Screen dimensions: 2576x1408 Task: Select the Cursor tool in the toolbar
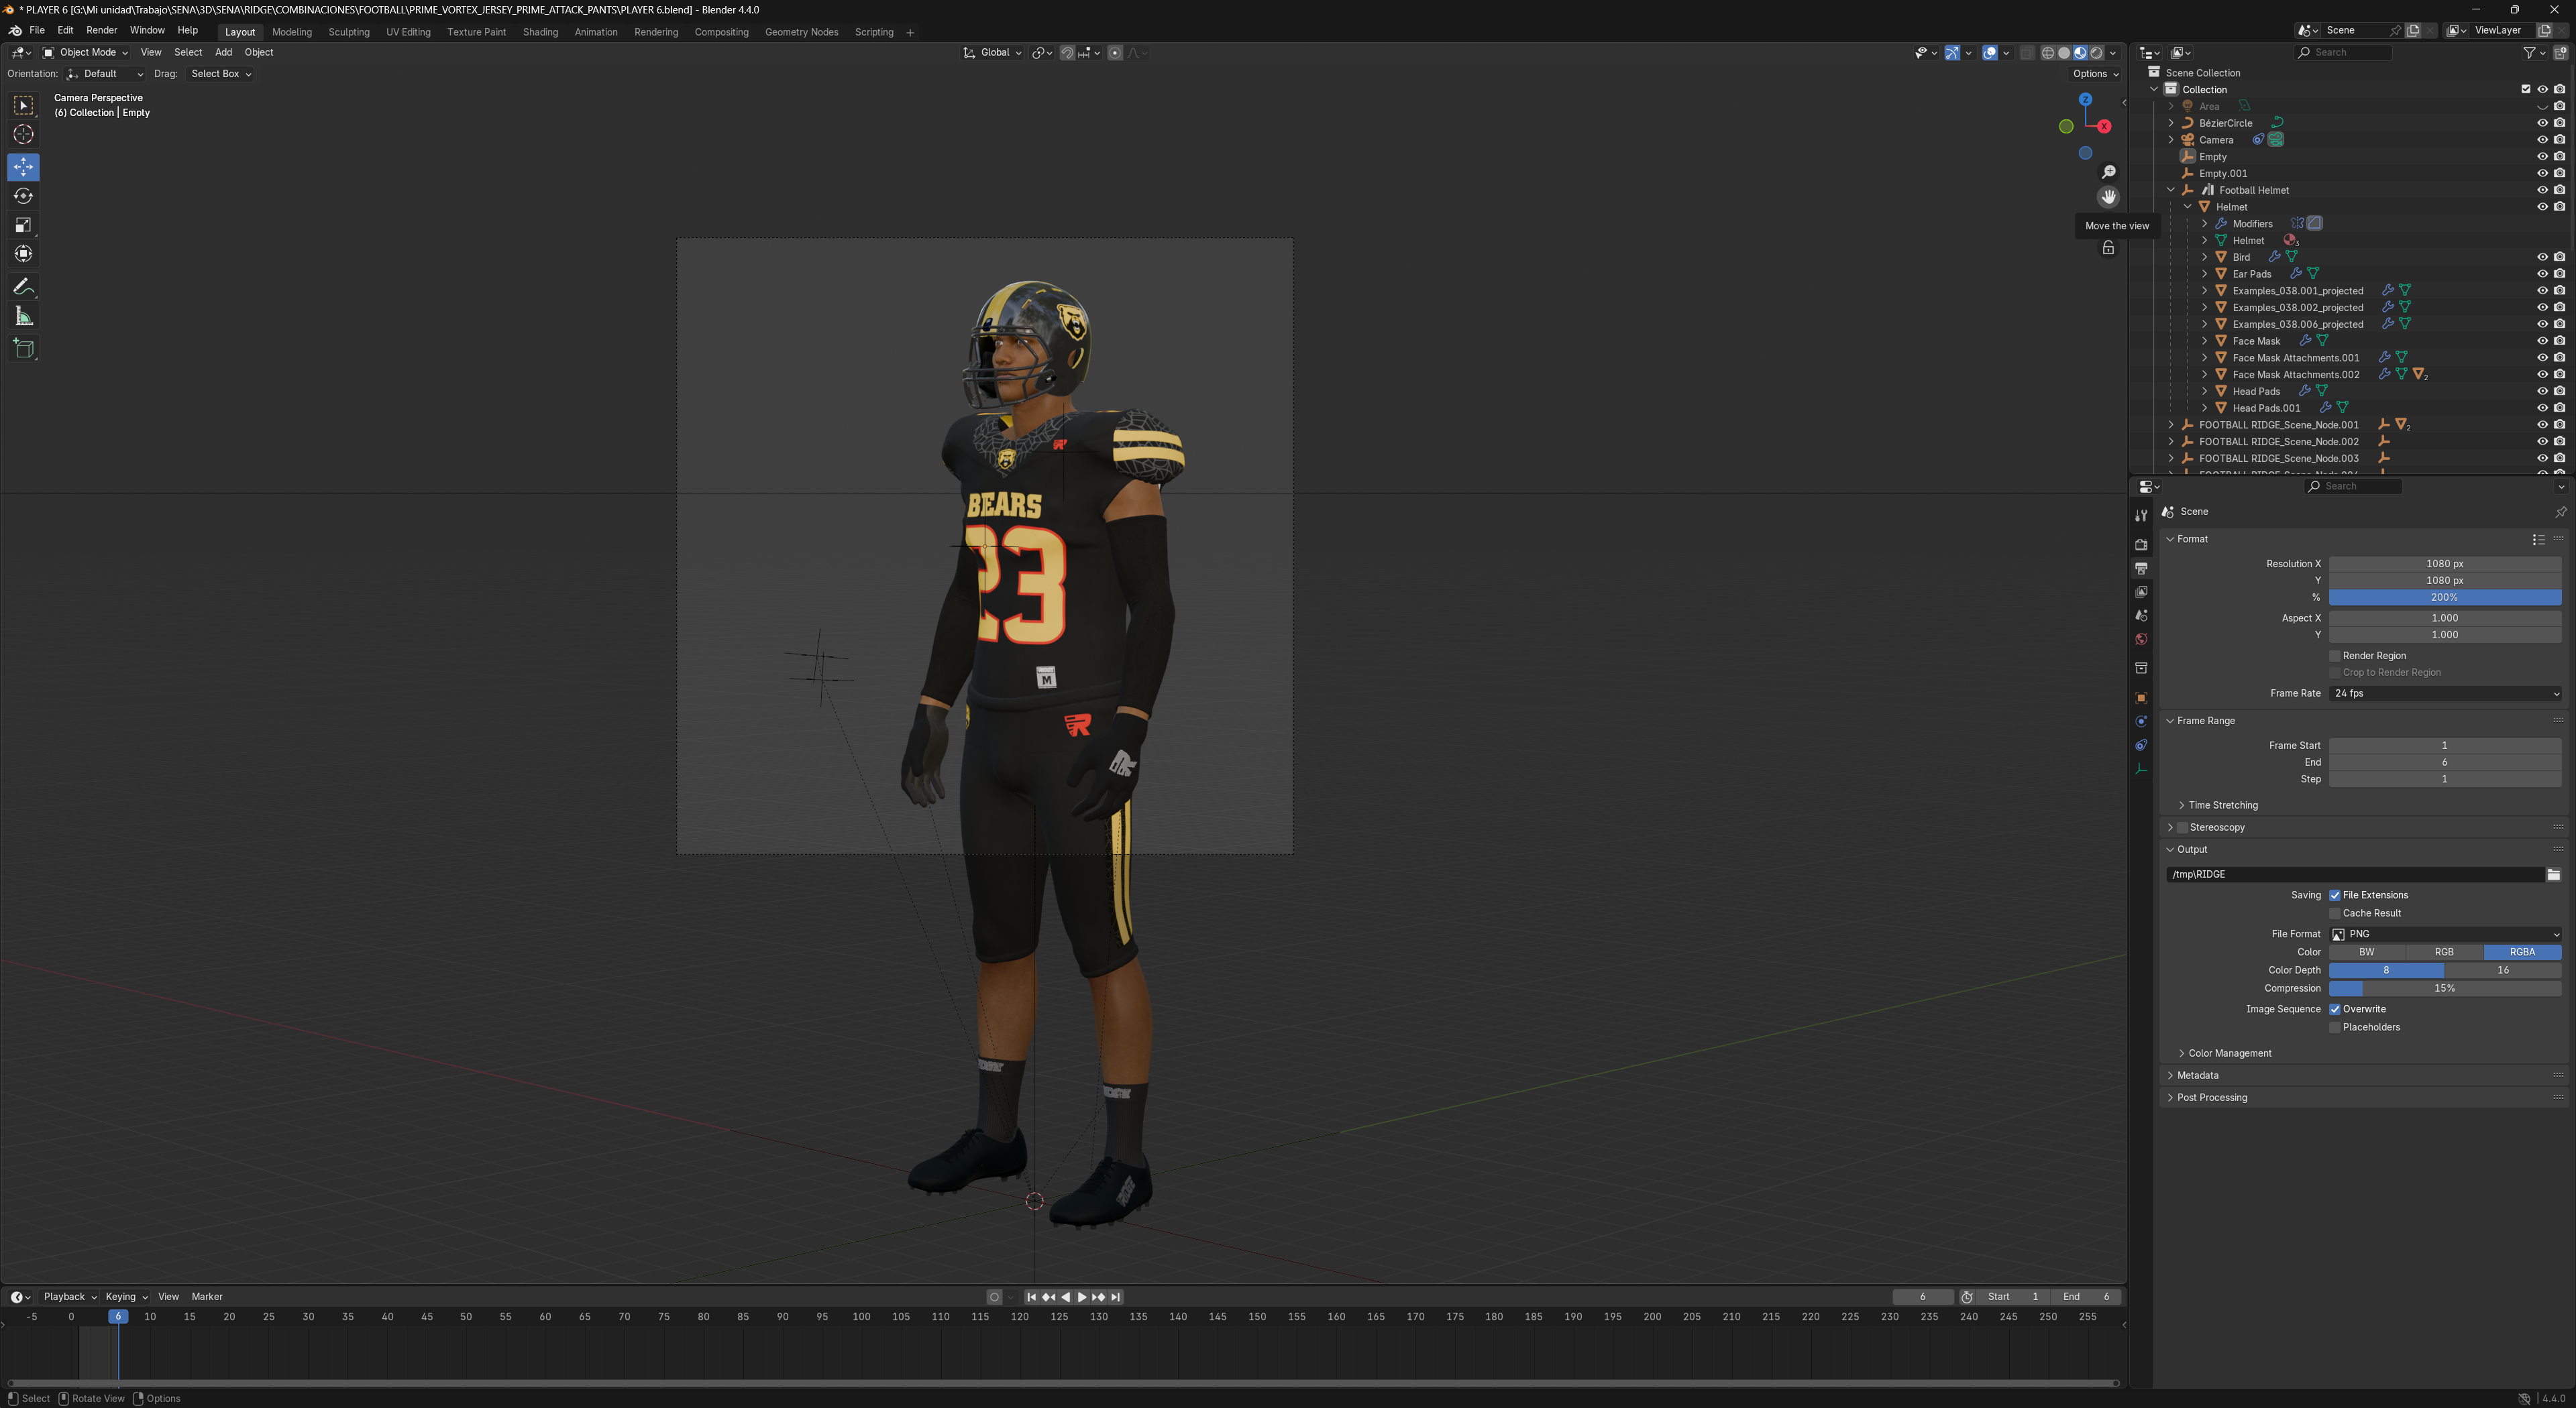23,135
